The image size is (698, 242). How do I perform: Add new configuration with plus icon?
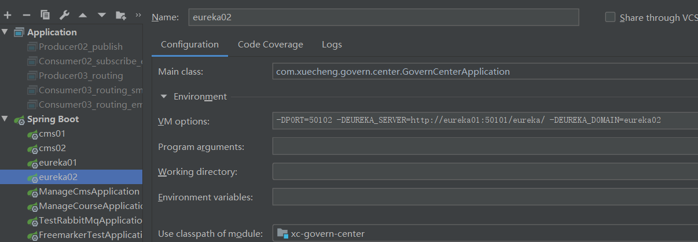click(x=8, y=15)
